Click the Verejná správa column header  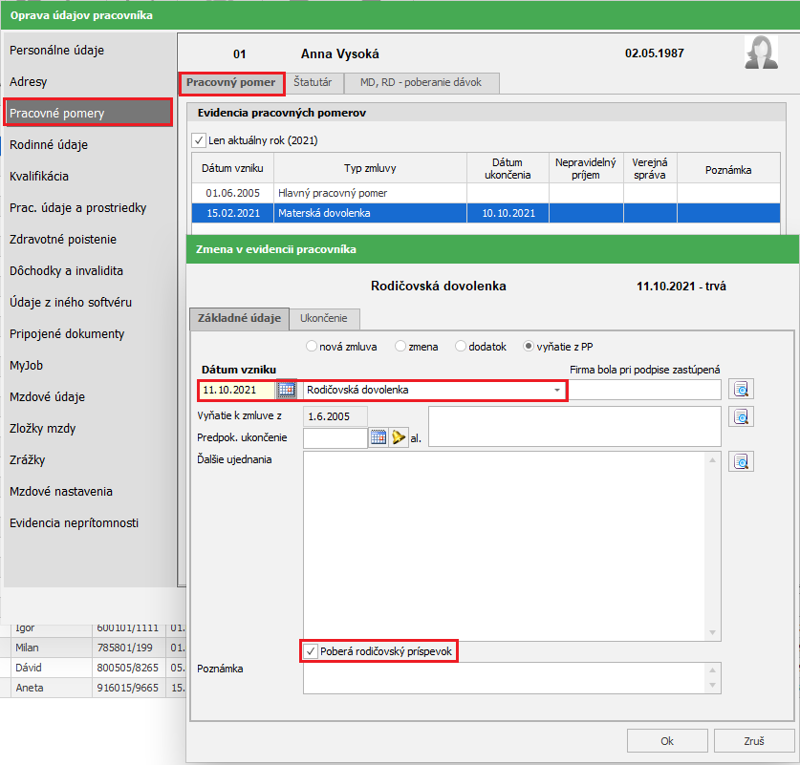pos(650,168)
